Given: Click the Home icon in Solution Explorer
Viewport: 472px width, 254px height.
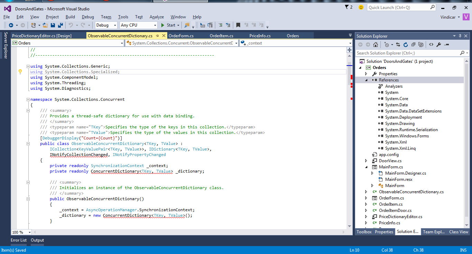Looking at the screenshot, I should pyautogui.click(x=376, y=45).
